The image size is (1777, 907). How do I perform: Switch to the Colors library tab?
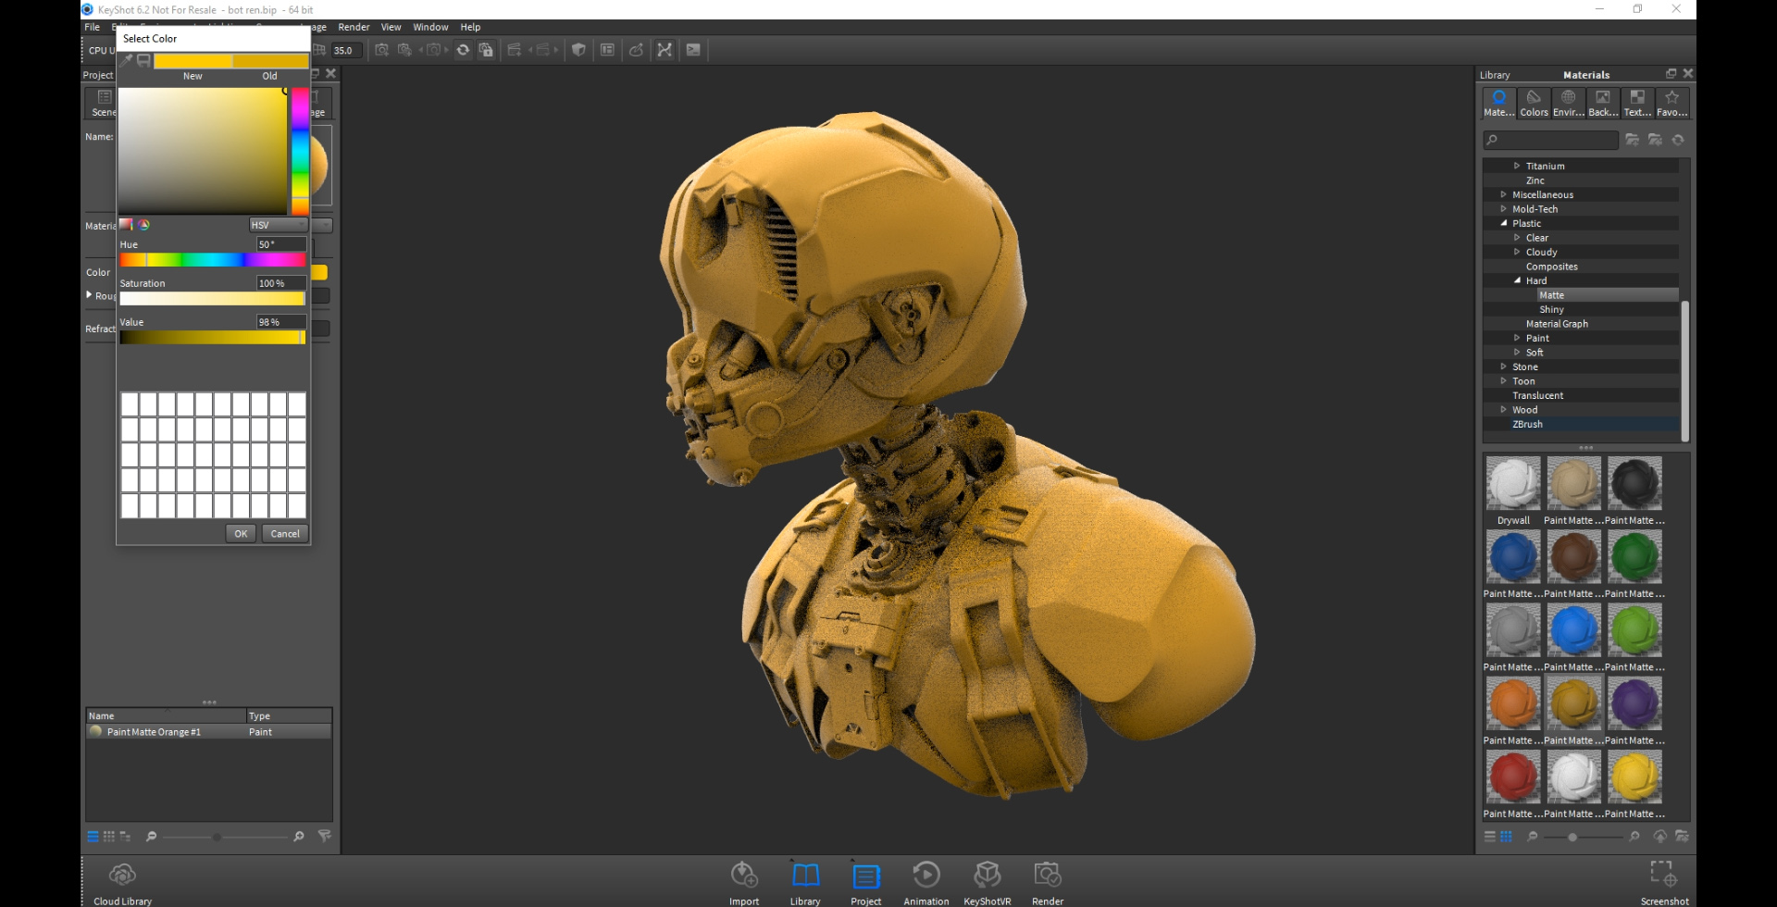pyautogui.click(x=1534, y=102)
